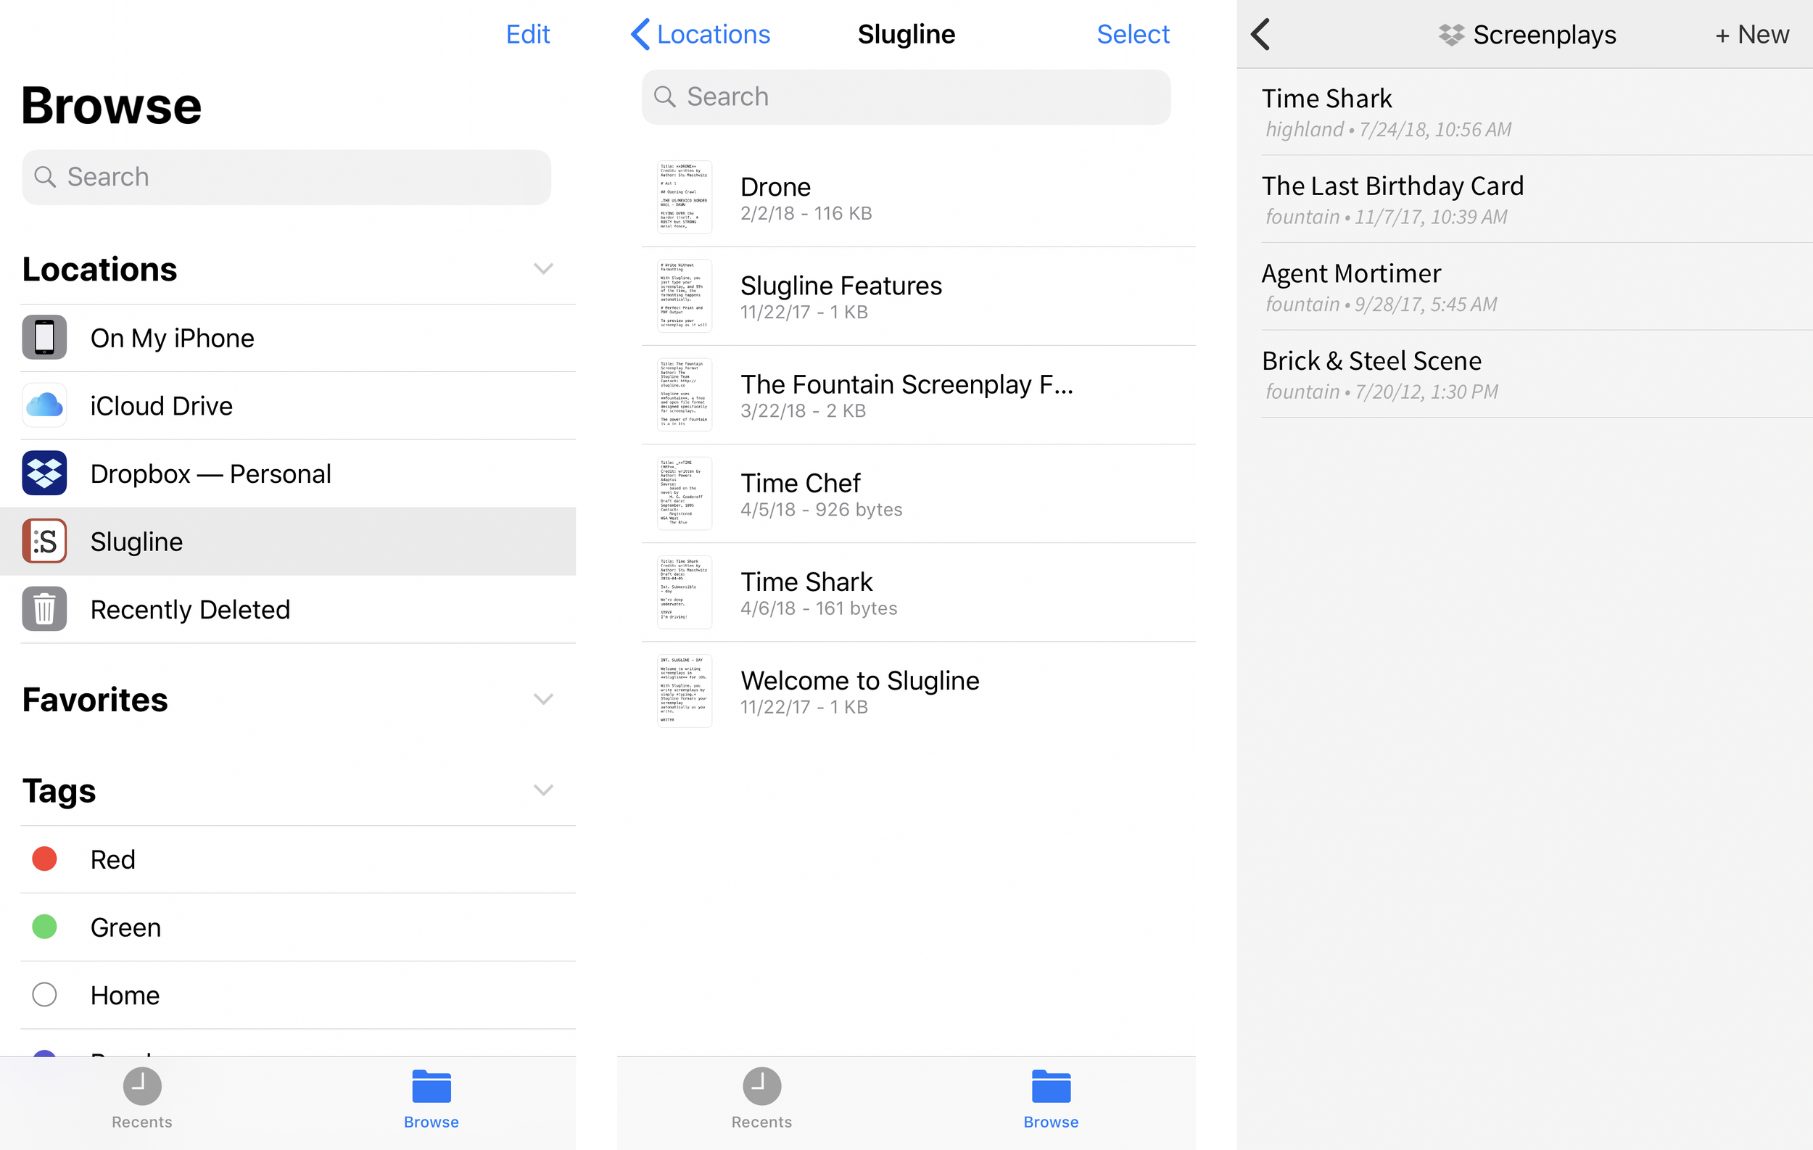Go back with the Screenplays panel back arrow

(x=1260, y=35)
